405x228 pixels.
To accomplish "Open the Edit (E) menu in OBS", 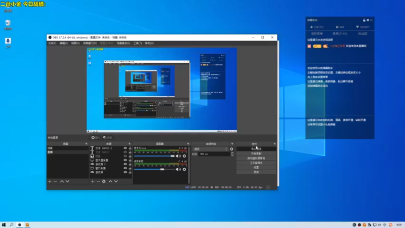I will [x=64, y=43].
